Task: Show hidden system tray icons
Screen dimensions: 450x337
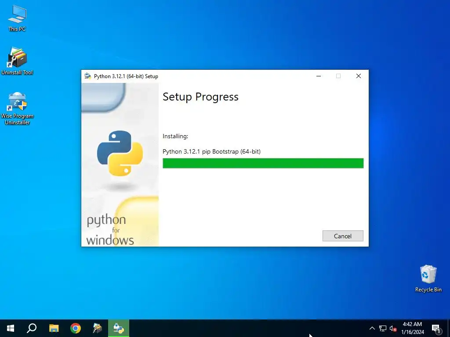Action: (x=372, y=328)
